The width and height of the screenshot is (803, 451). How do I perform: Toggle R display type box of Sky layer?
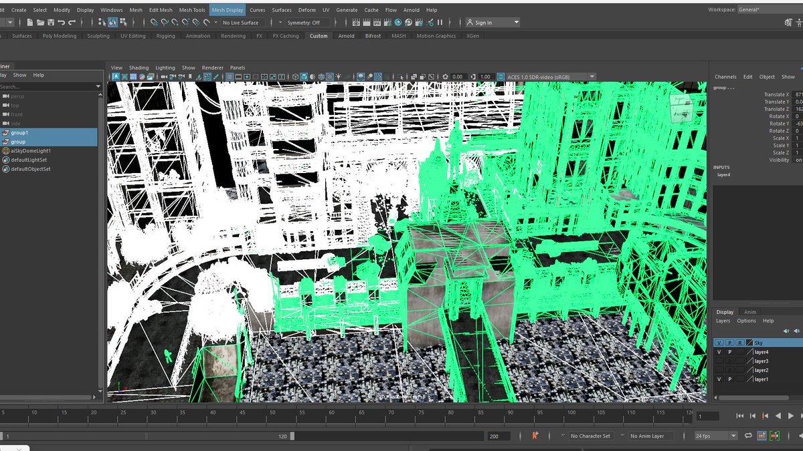pyautogui.click(x=740, y=343)
